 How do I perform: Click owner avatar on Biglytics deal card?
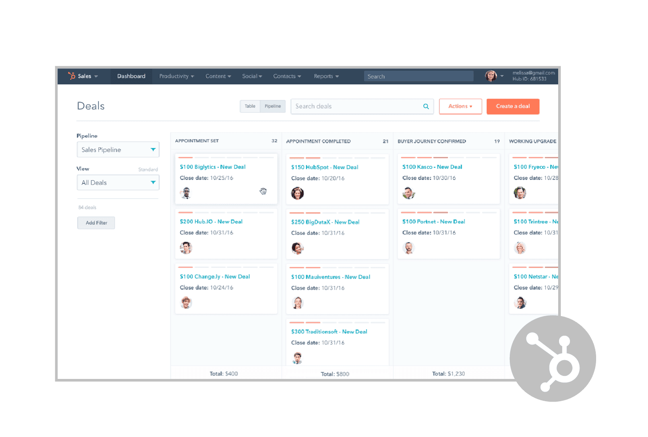coord(186,193)
